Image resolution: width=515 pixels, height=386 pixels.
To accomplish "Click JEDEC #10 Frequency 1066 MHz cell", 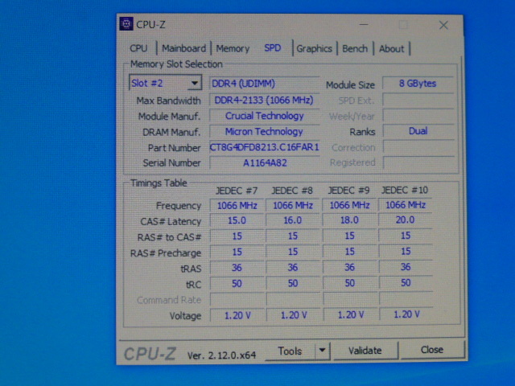I will tap(406, 205).
